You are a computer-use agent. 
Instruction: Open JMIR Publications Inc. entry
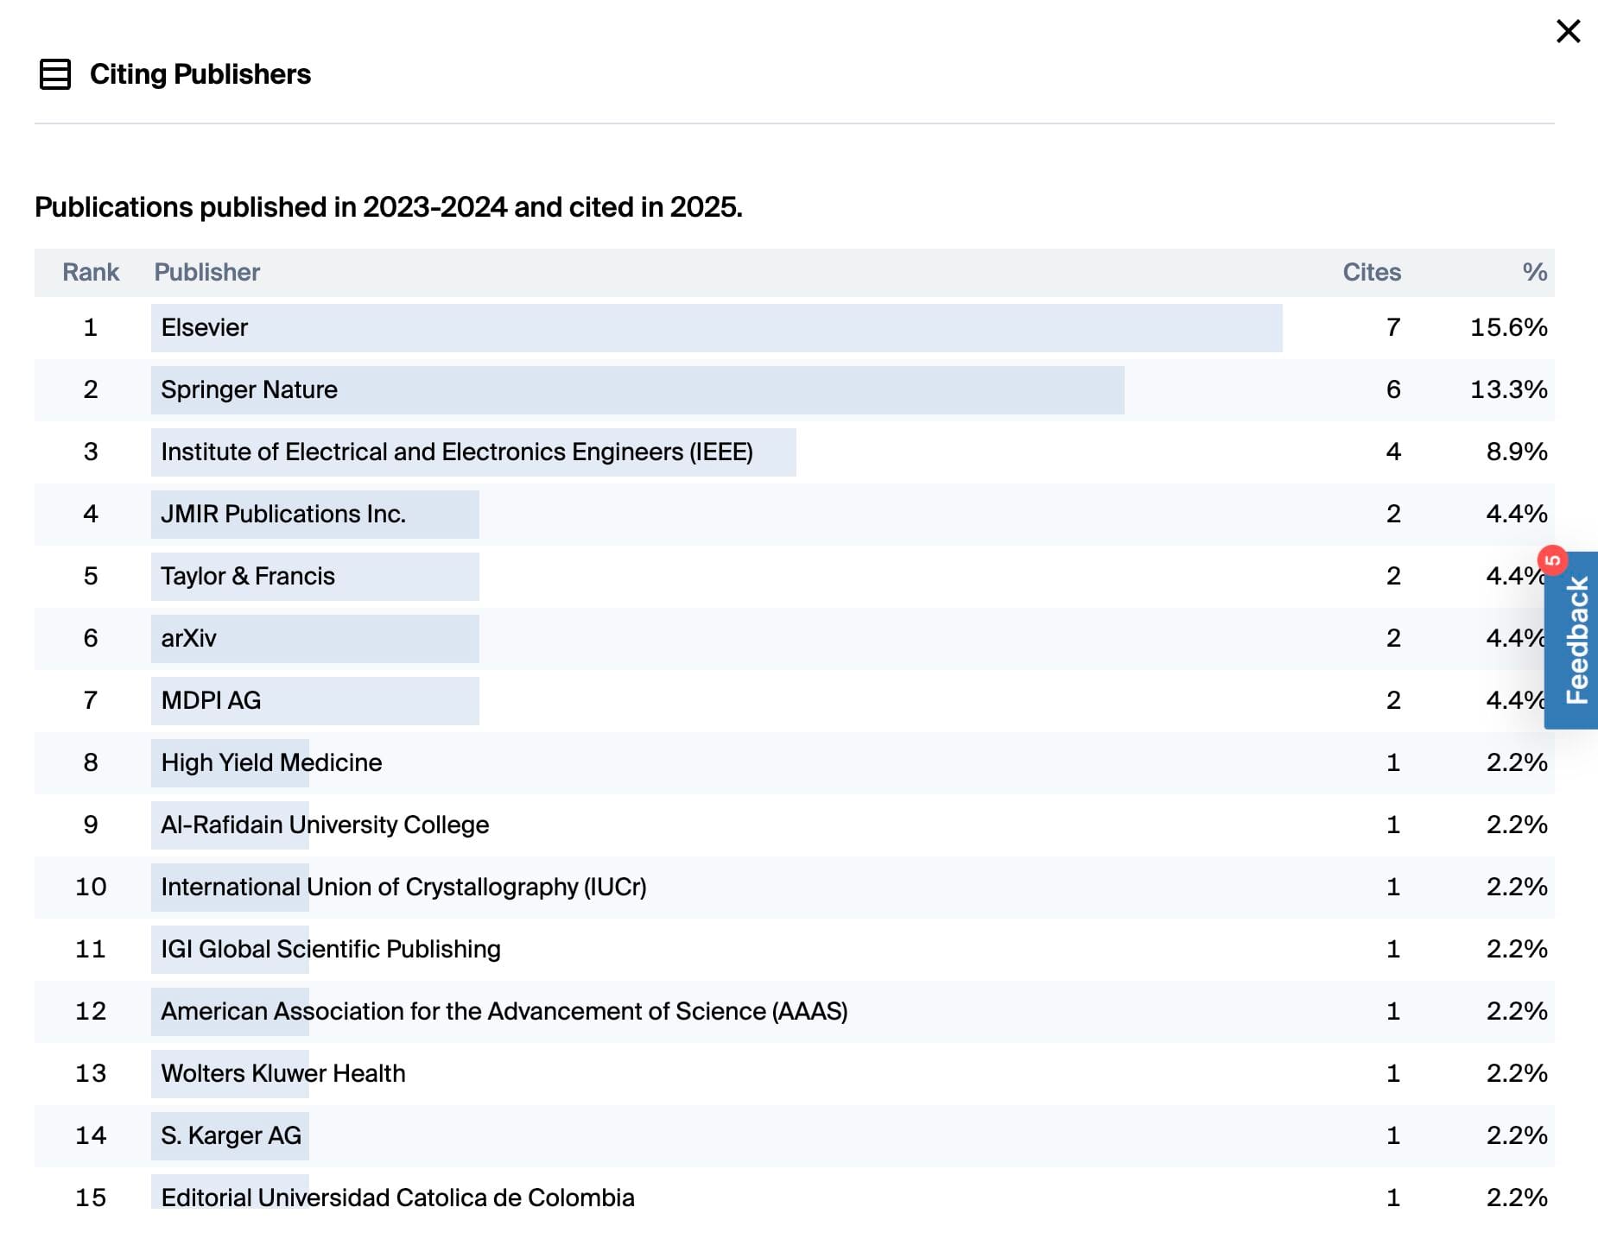pos(283,514)
